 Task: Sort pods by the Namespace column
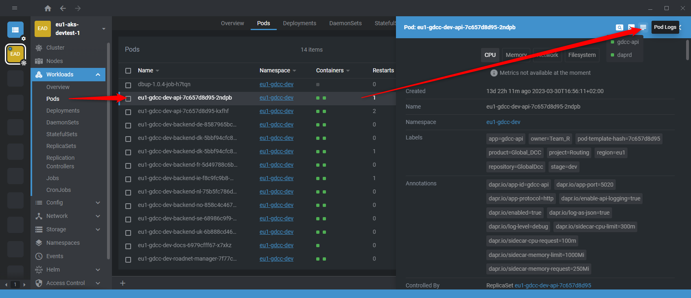(278, 70)
